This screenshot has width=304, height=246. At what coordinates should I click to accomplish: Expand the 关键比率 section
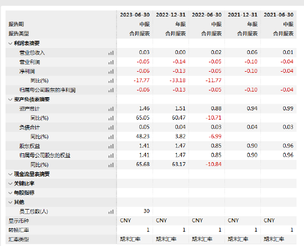(x=11, y=184)
